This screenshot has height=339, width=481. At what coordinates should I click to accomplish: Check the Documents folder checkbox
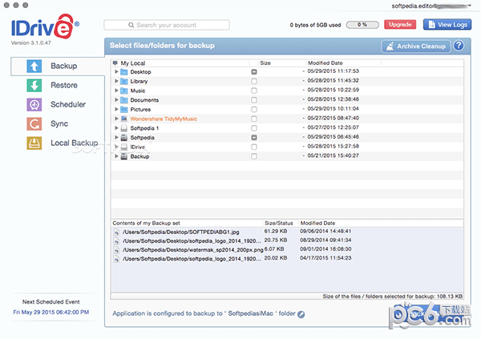pyautogui.click(x=254, y=100)
